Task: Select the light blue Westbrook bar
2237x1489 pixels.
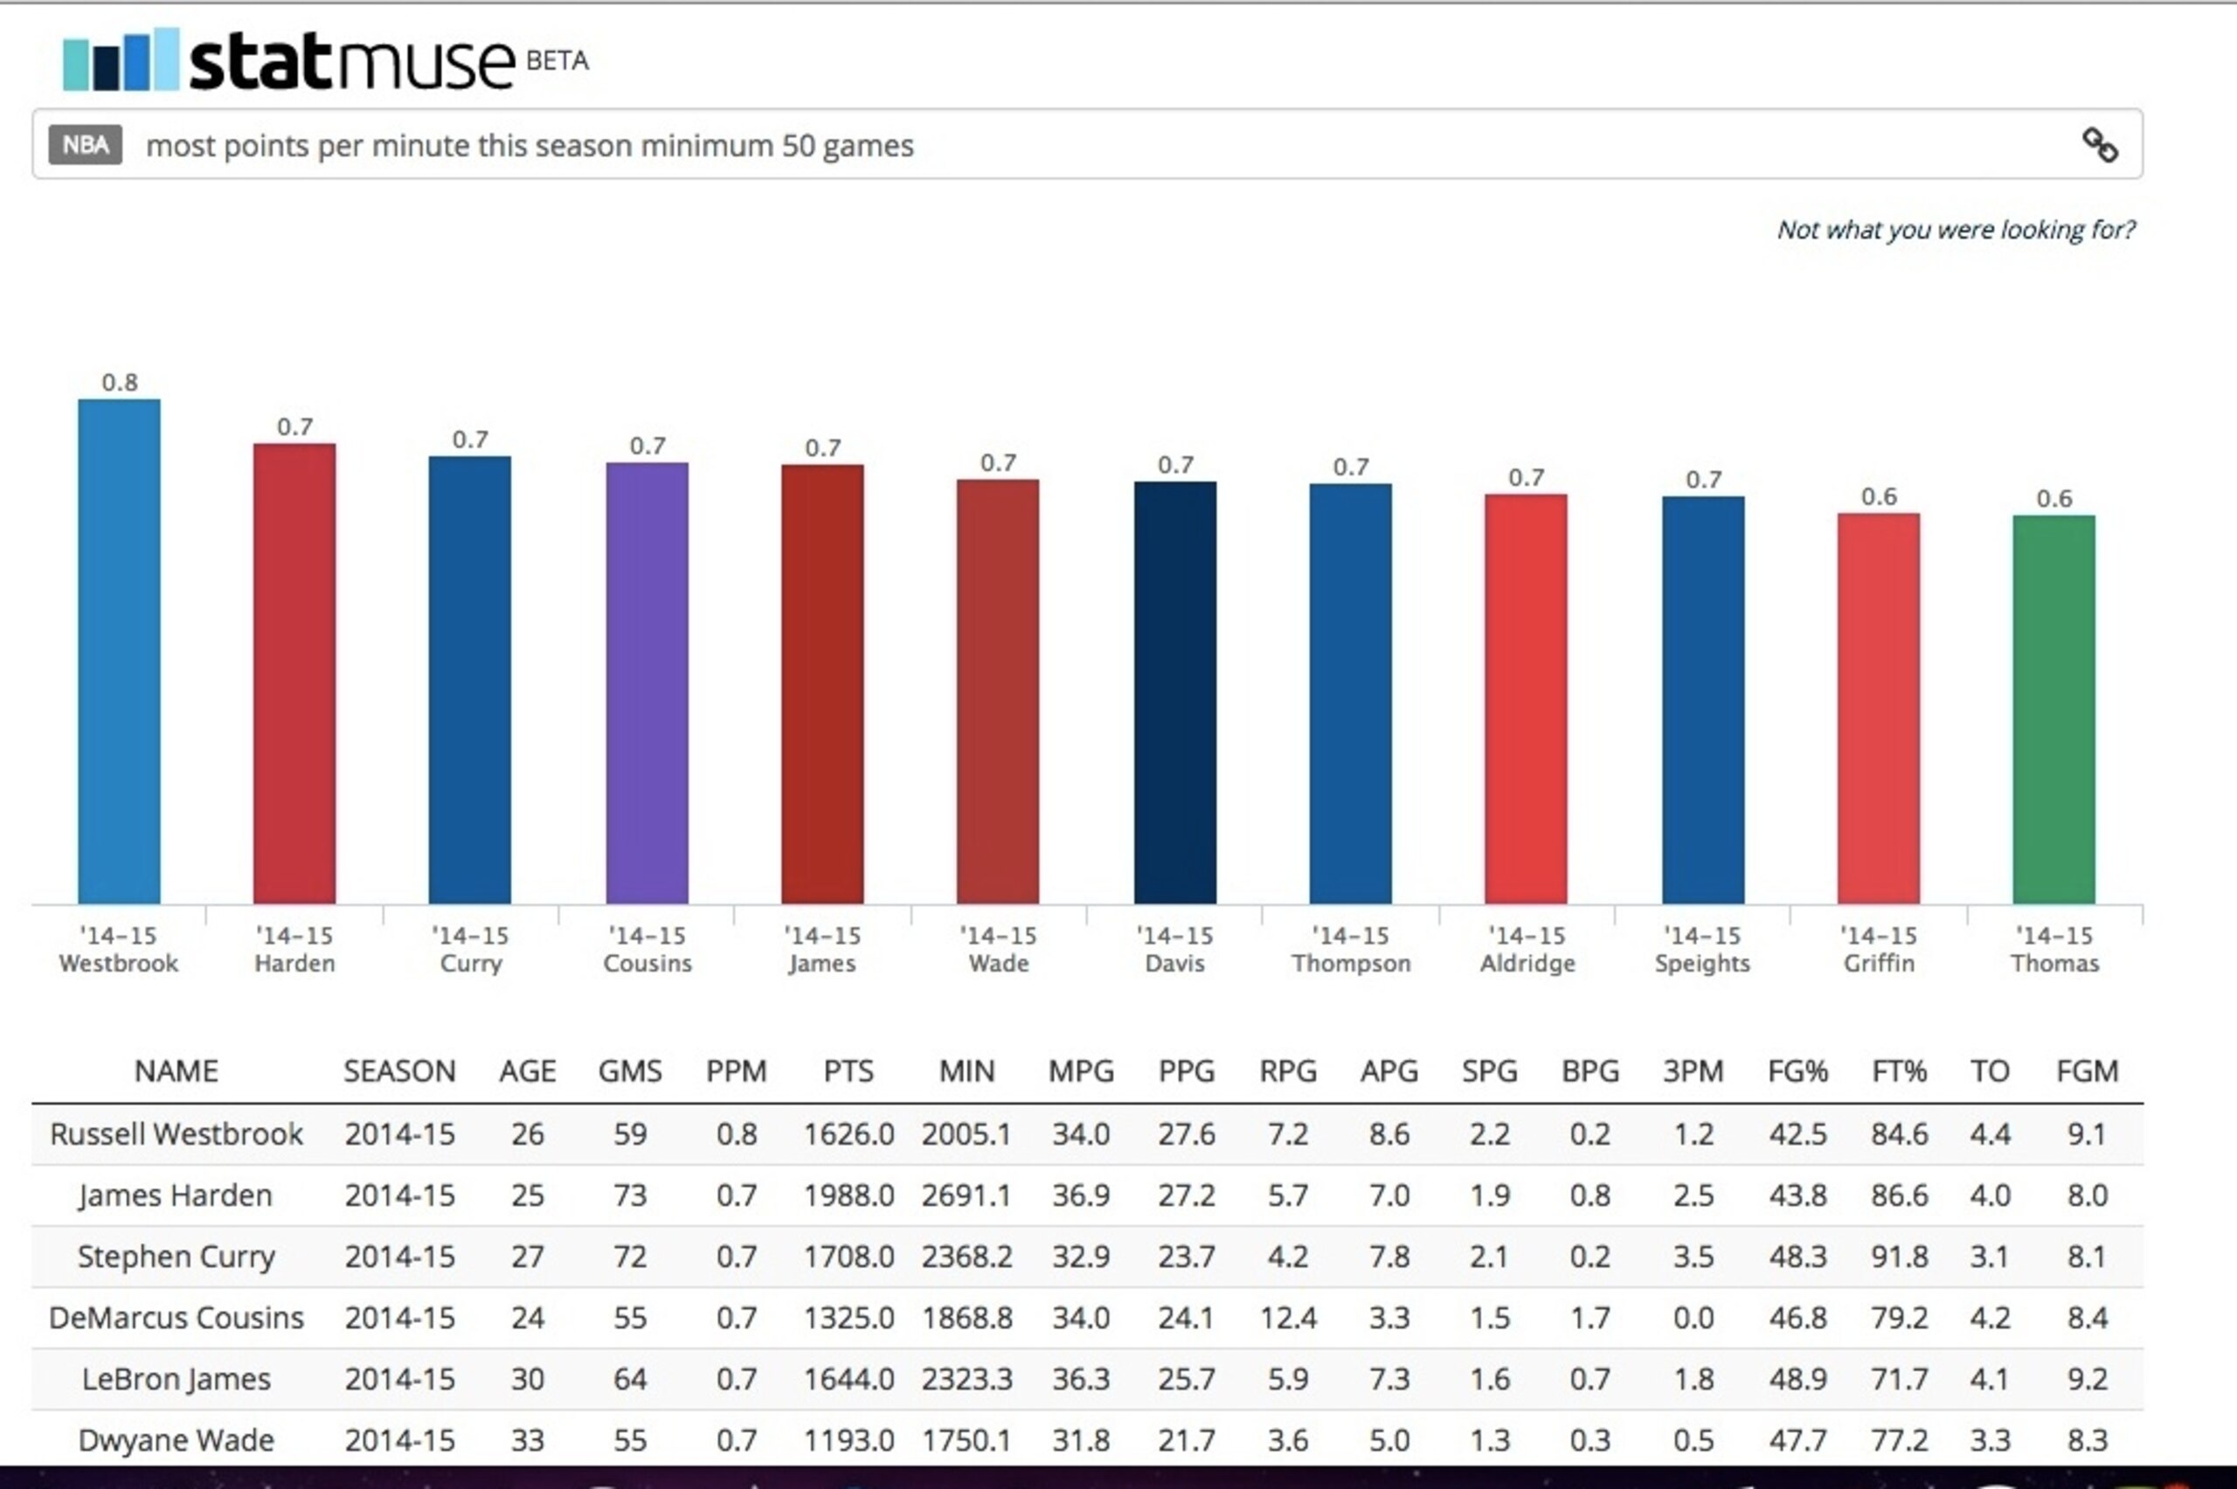Action: (x=120, y=652)
